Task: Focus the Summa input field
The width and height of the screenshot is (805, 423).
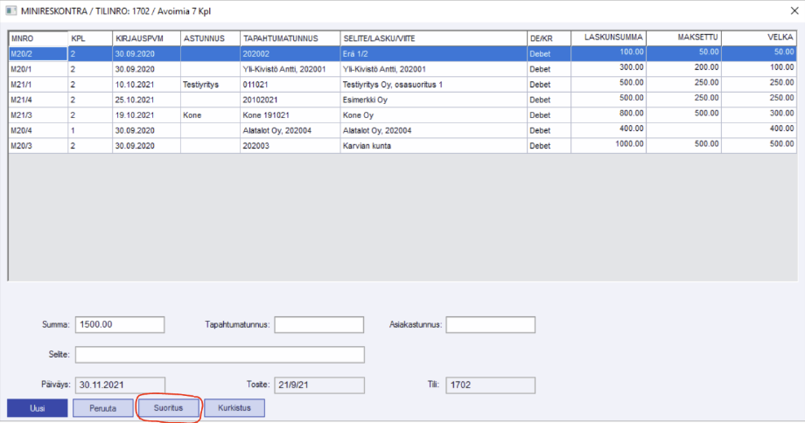Action: pyautogui.click(x=120, y=325)
